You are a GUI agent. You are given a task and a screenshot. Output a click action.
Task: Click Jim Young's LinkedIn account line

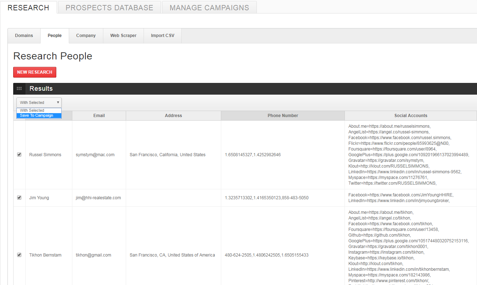point(399,201)
